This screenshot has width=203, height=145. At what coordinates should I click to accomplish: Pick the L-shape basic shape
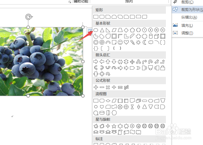click(126, 36)
